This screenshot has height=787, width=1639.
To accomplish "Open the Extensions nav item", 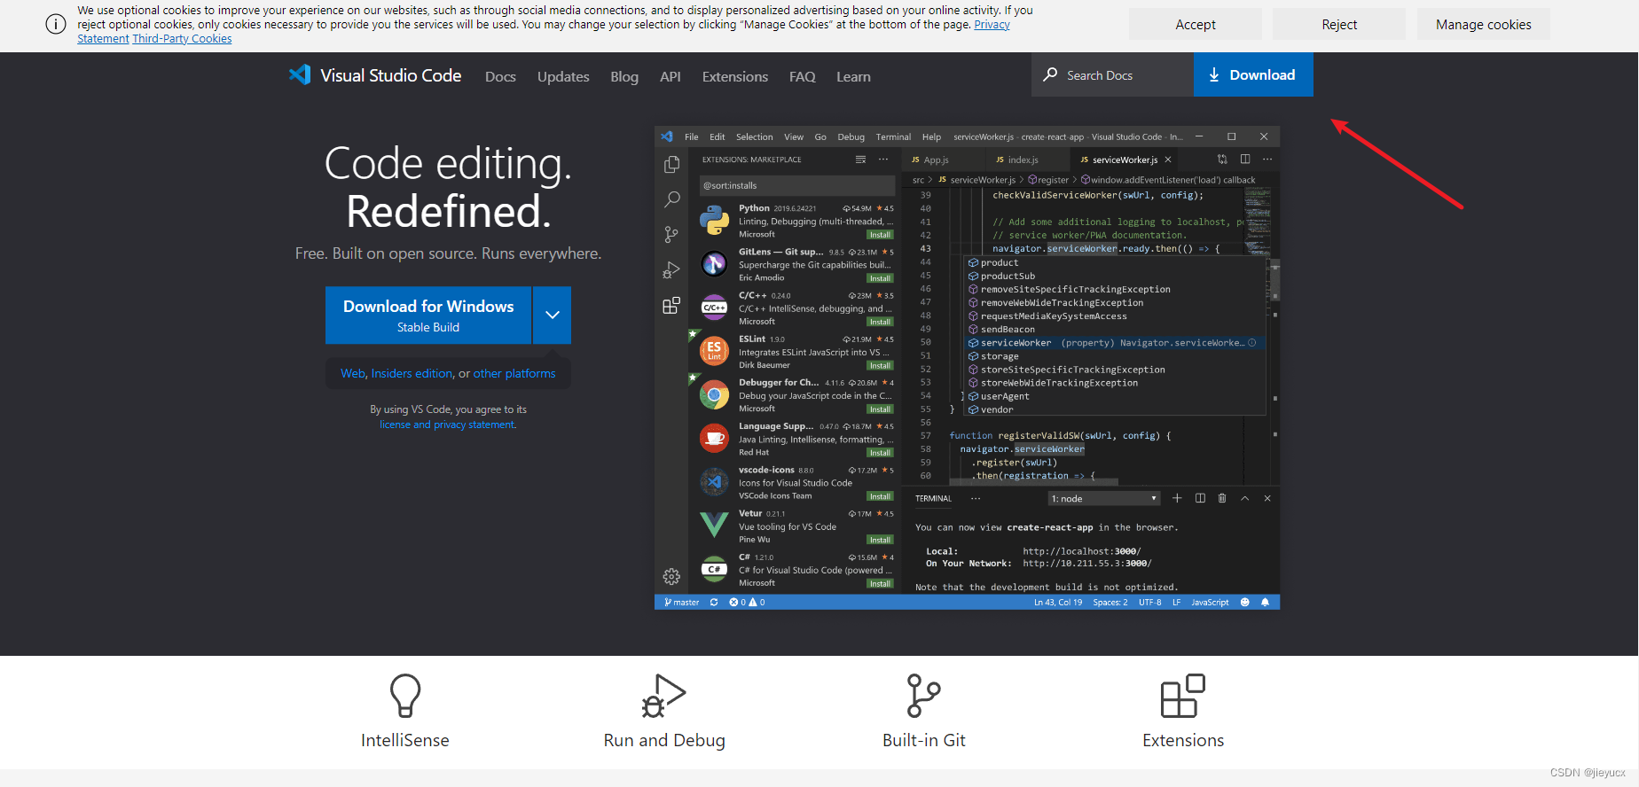I will click(x=735, y=77).
